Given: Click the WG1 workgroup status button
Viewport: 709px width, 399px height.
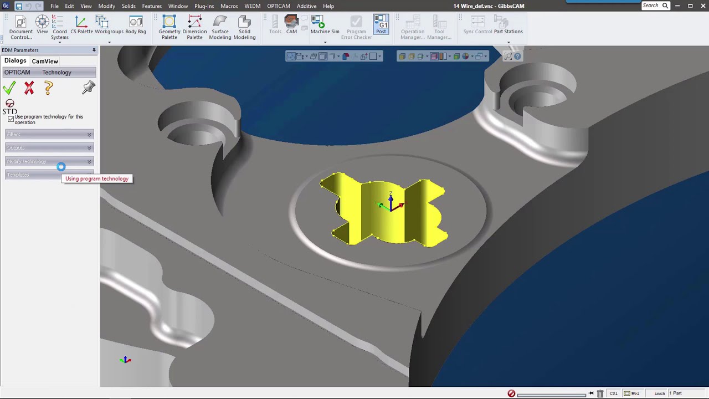Looking at the screenshot, I should 632,393.
